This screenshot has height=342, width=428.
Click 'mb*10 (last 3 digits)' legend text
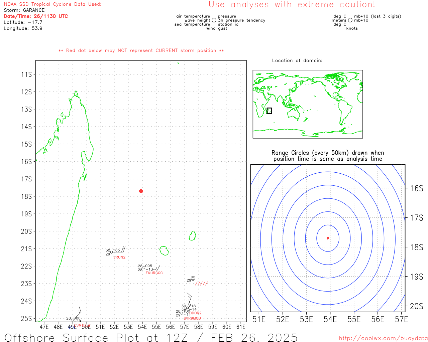(378, 16)
